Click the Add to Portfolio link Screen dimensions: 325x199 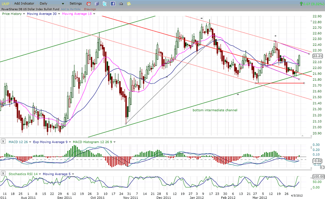71,9
